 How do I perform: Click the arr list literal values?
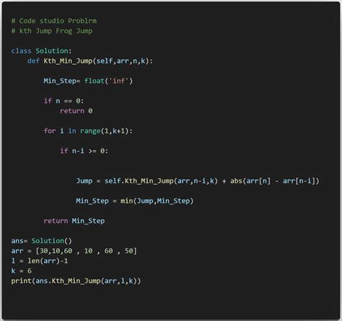click(x=87, y=251)
